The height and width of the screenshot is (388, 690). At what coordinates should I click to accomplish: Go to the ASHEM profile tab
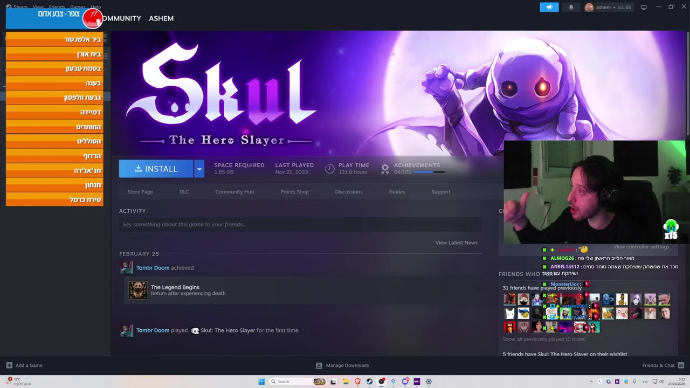[x=161, y=18]
